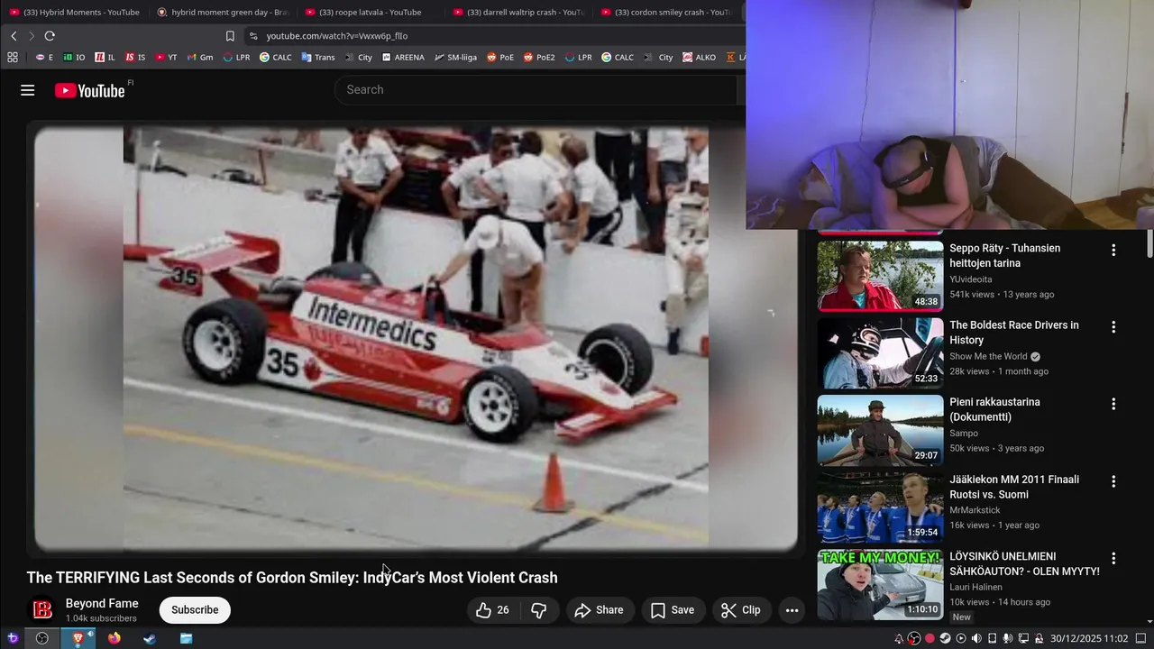Open options for LÖYSINKÖ UNELMIENI video
Image resolution: width=1154 pixels, height=649 pixels.
tap(1113, 558)
